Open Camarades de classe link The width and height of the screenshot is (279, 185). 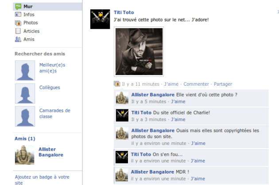55,113
